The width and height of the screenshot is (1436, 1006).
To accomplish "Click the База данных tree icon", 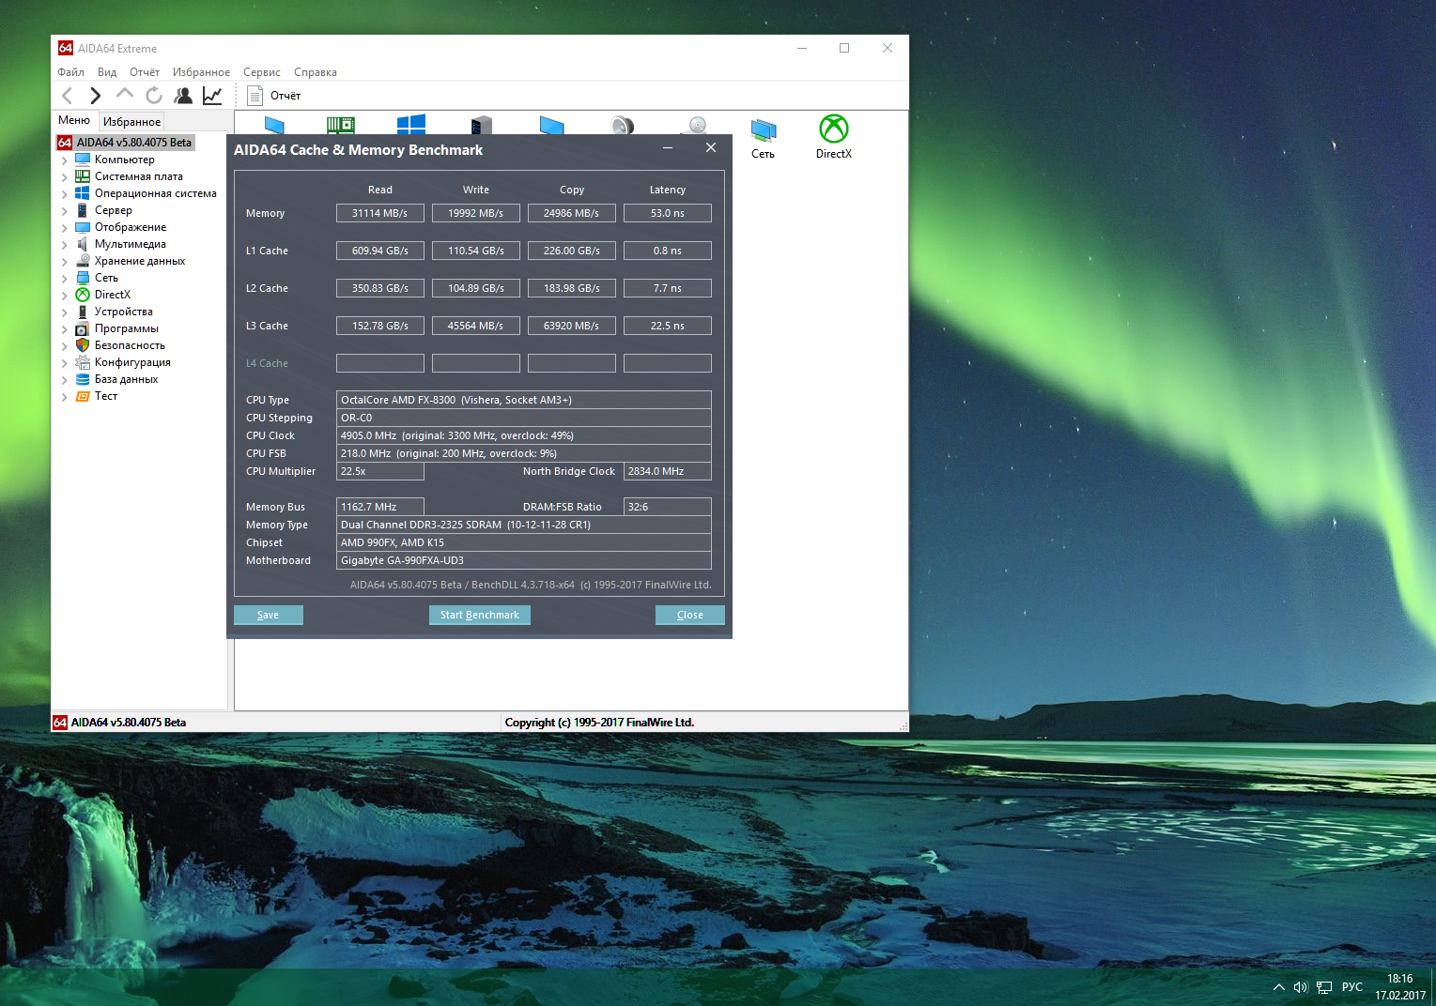I will pos(83,379).
